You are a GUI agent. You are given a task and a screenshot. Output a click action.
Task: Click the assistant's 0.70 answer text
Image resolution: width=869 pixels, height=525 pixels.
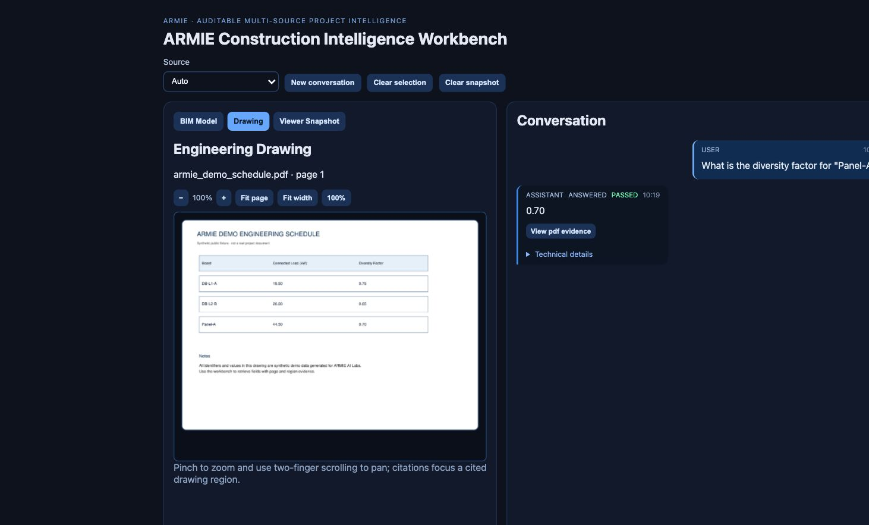[536, 211]
